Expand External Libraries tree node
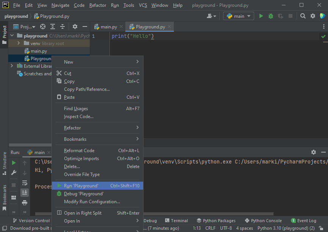 12,66
